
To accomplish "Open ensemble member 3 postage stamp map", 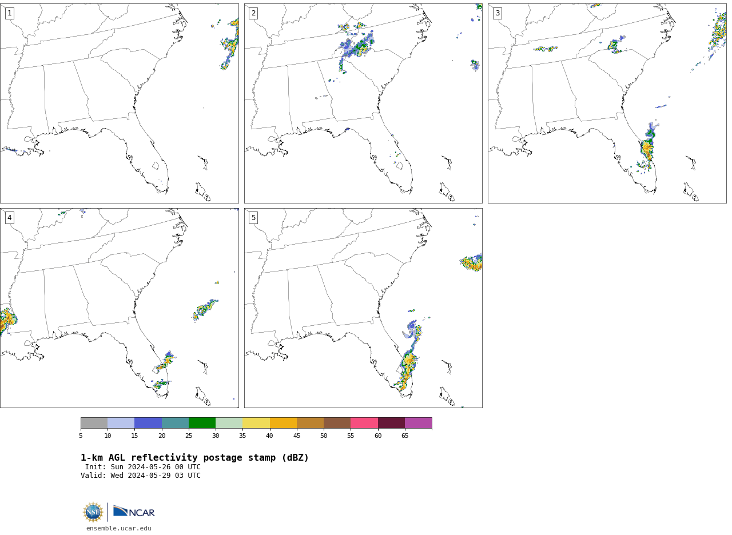I will tap(607, 103).
